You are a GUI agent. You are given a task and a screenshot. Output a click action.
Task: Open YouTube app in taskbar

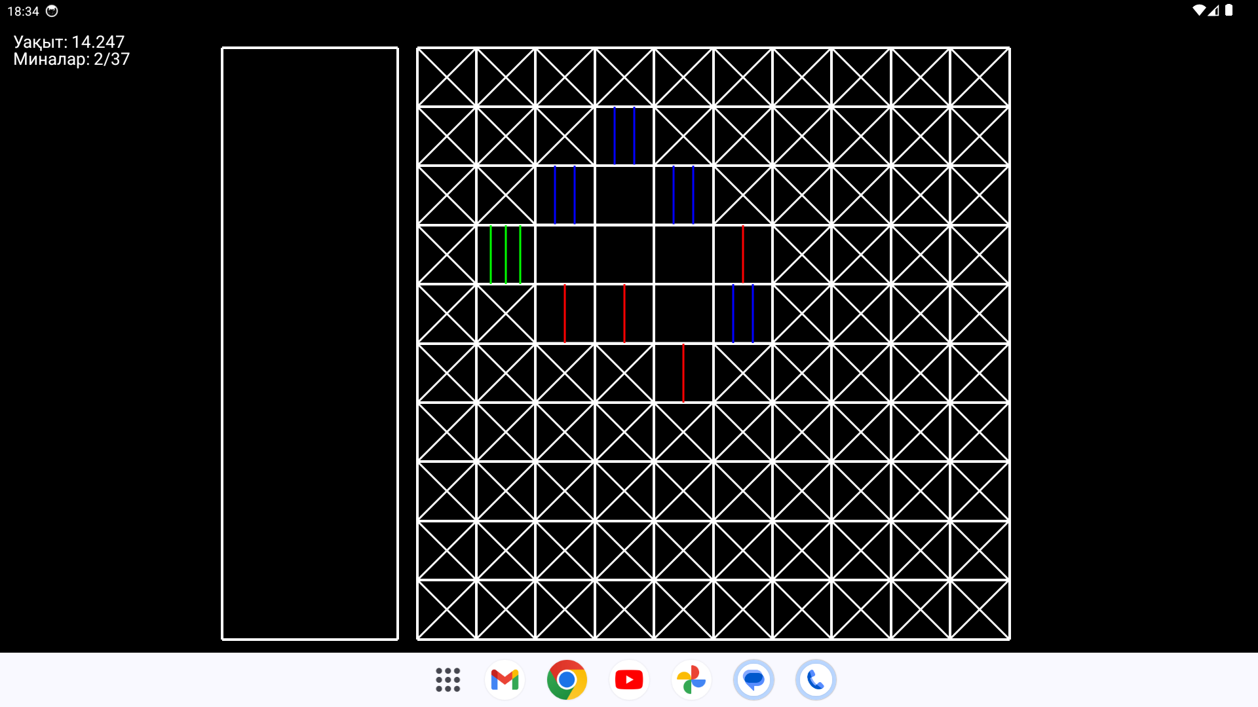click(x=629, y=680)
